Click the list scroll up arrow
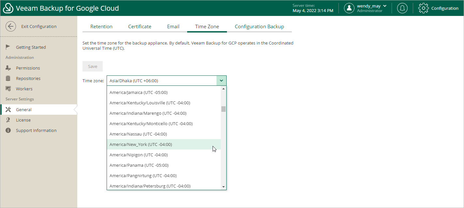Viewport: 464px width, 208px height. pyautogui.click(x=223, y=88)
